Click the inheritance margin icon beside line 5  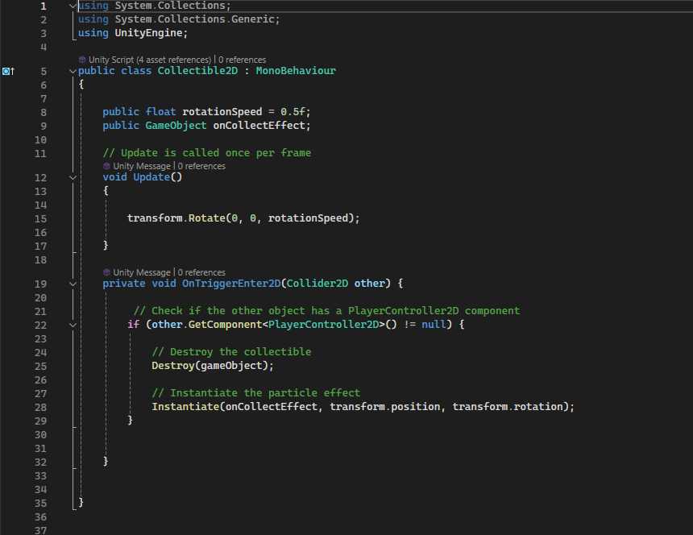point(8,71)
